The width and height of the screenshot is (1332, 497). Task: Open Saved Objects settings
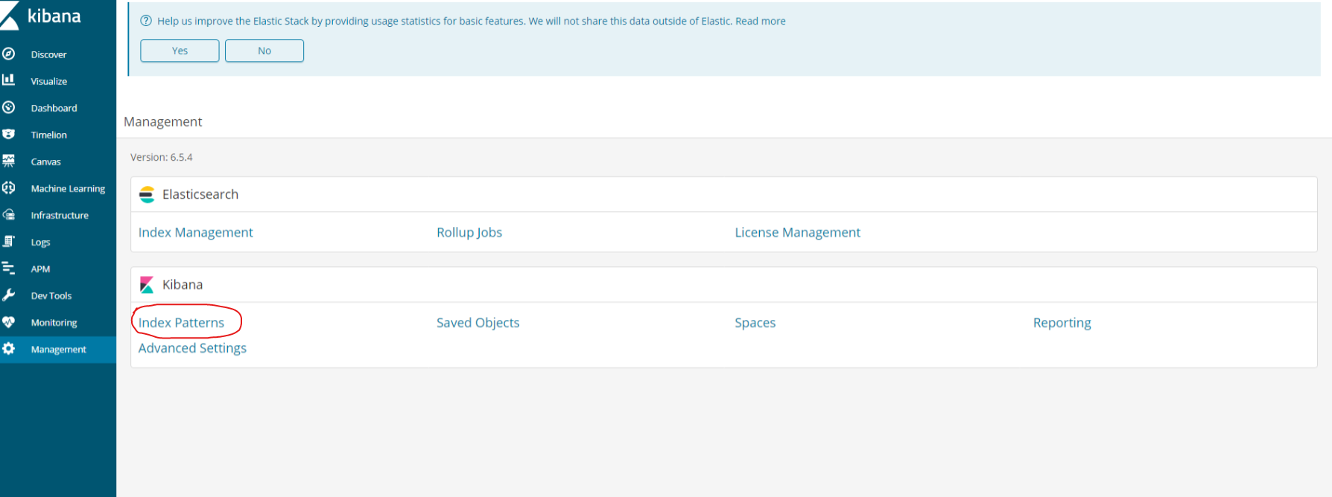click(x=478, y=322)
